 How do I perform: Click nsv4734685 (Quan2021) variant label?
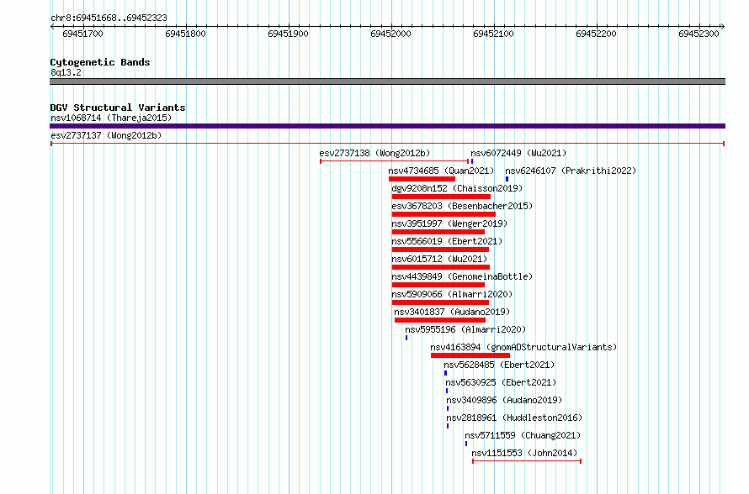tap(441, 171)
